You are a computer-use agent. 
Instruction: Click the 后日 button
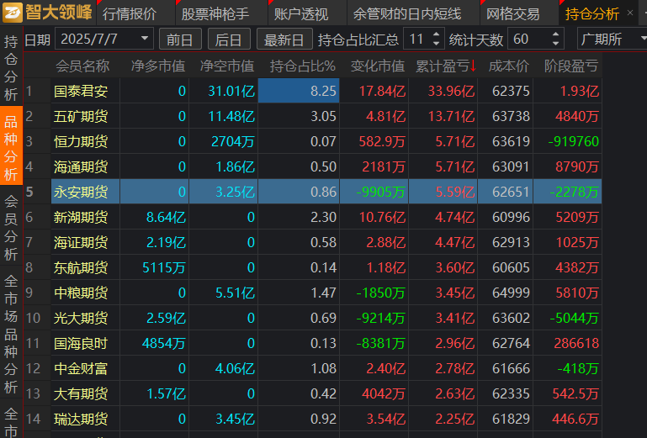pos(229,40)
